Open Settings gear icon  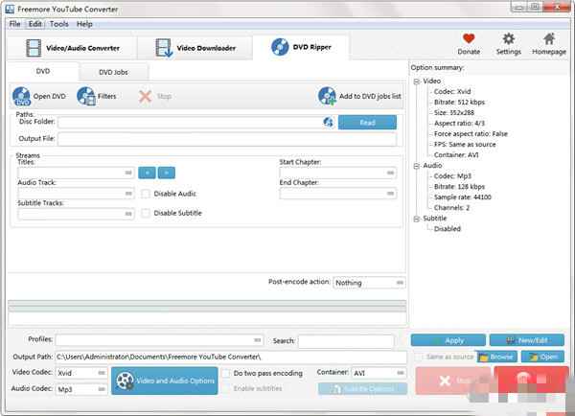coord(509,40)
